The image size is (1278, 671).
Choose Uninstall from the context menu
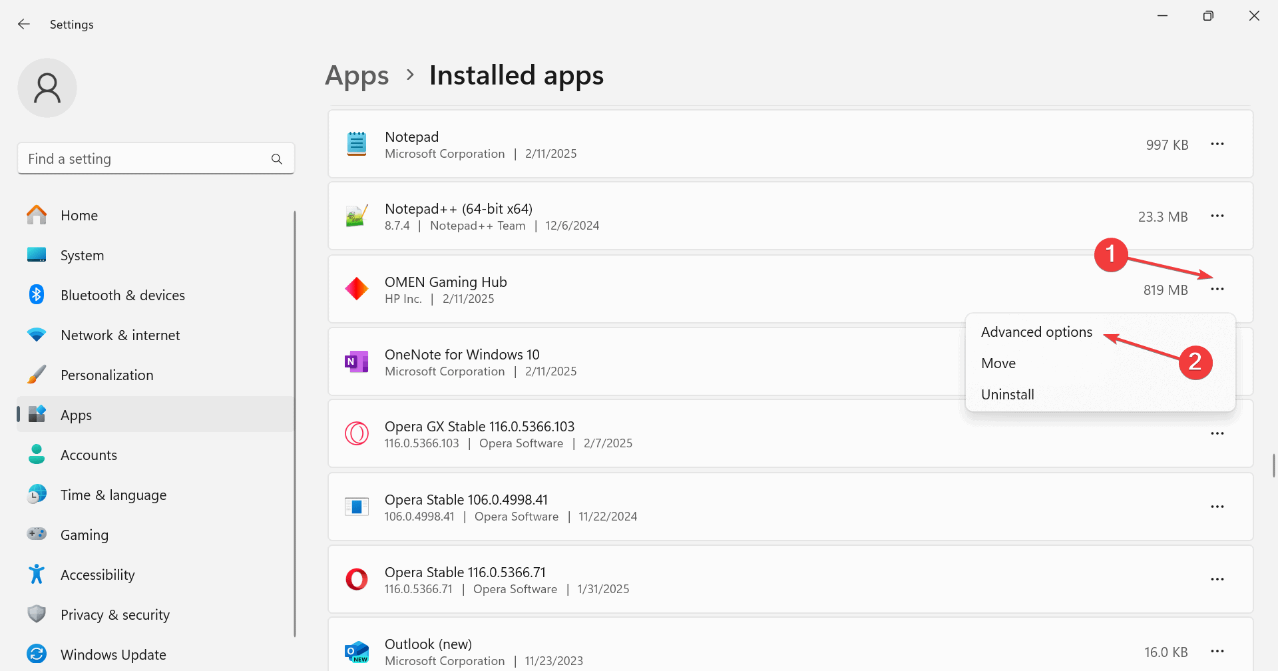1100,395
